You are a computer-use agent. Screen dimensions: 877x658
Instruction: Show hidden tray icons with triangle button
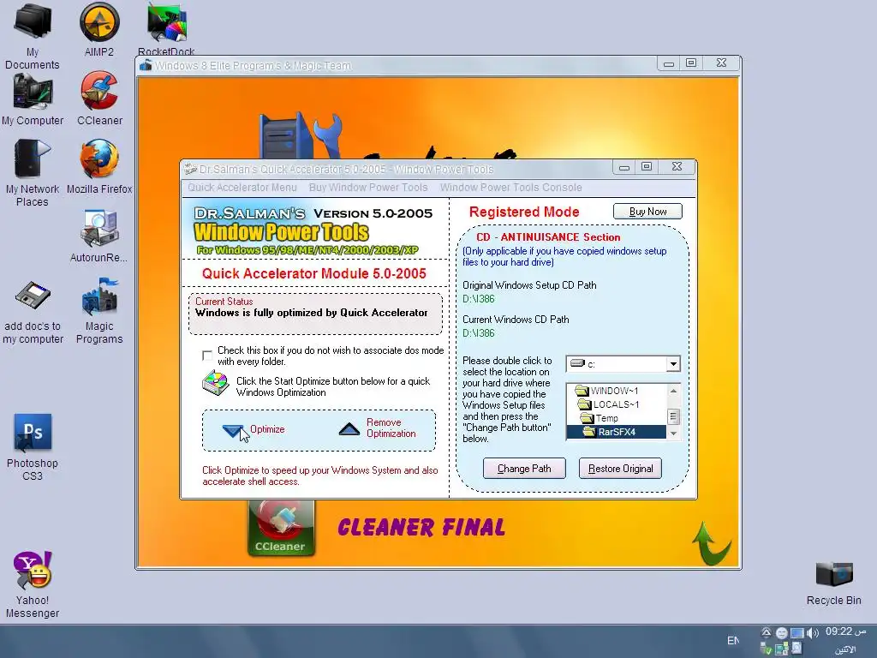(767, 632)
